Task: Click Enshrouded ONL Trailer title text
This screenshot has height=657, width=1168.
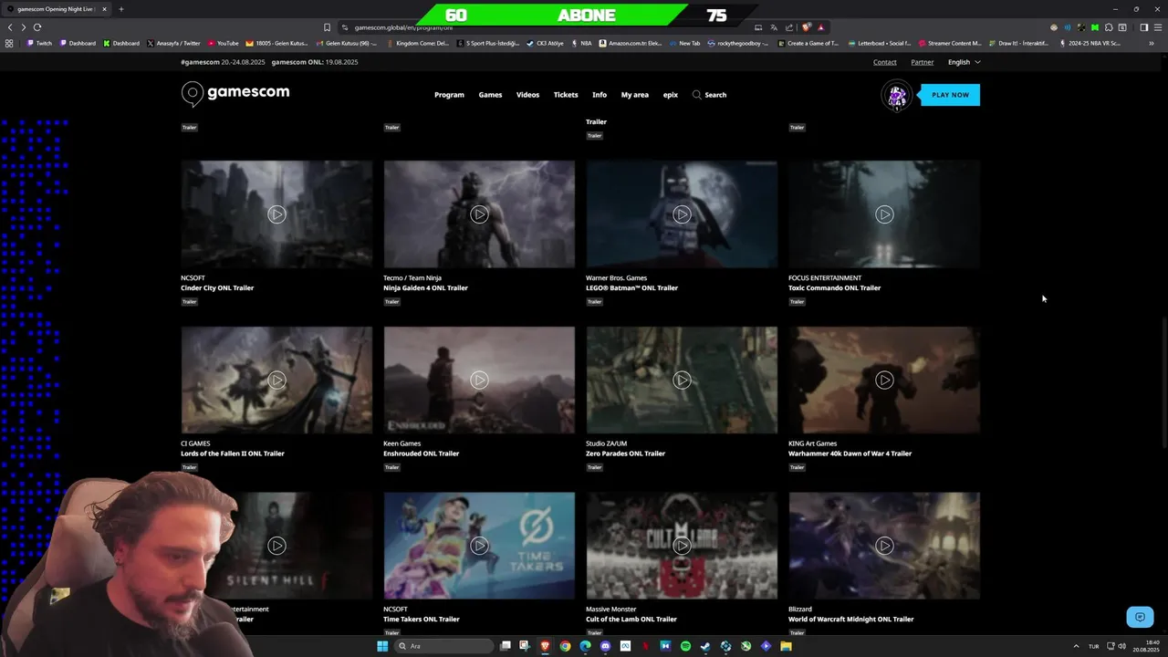Action: (x=421, y=454)
